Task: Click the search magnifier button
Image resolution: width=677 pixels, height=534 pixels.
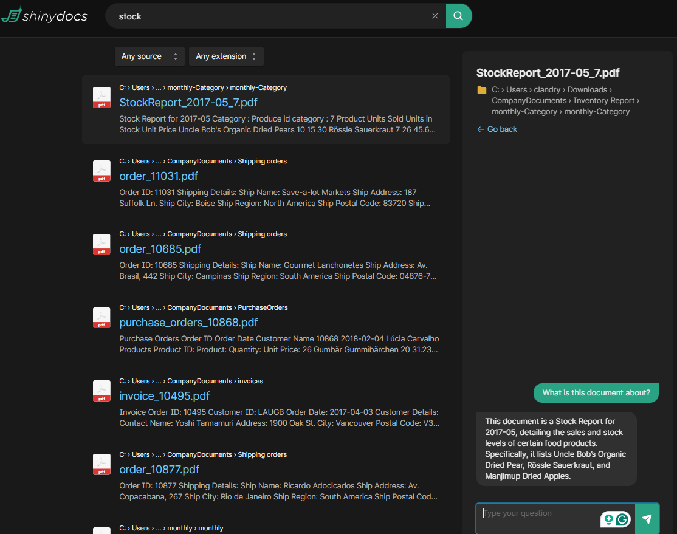Action: pos(459,16)
